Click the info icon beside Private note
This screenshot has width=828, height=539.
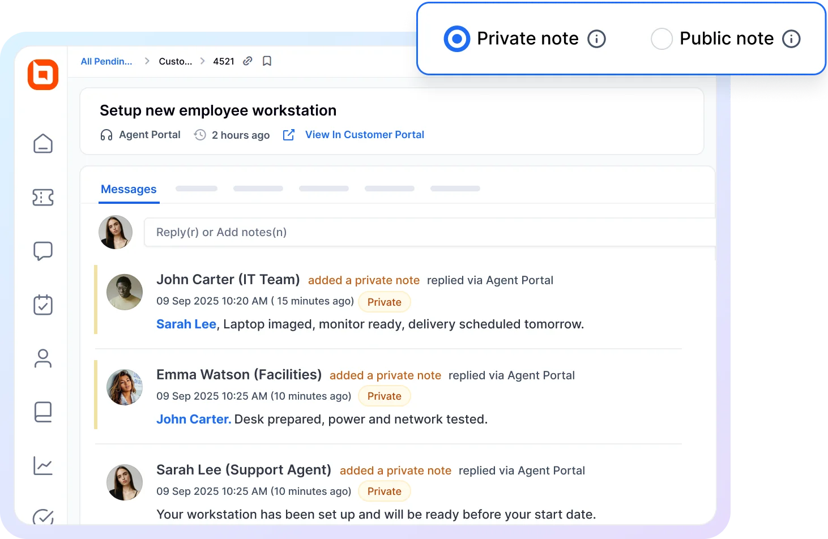click(596, 38)
